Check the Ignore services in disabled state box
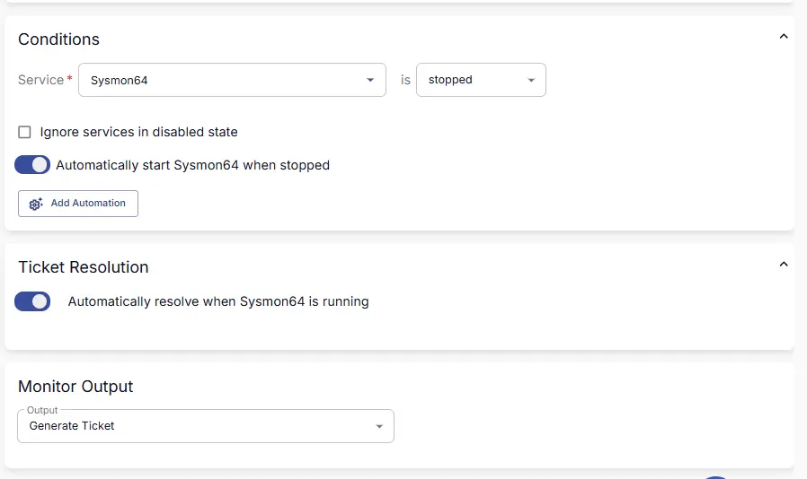 coord(25,132)
